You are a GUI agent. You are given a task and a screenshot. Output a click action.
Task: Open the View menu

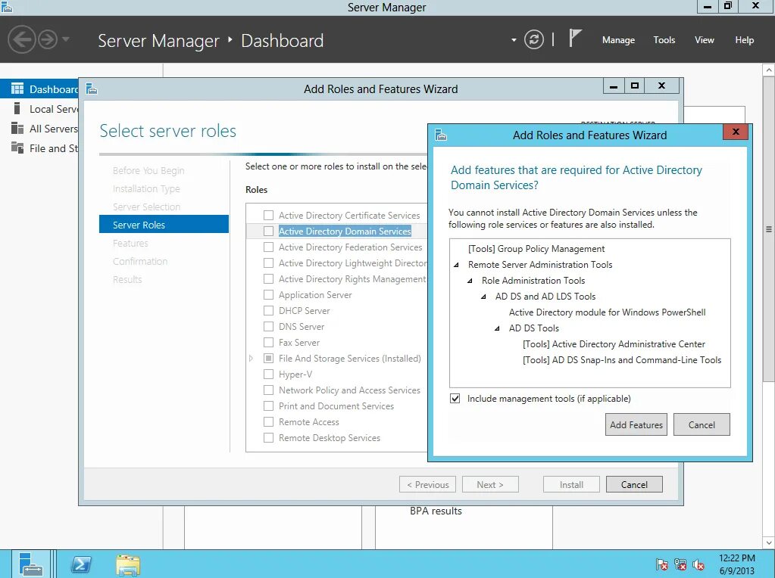[705, 40]
